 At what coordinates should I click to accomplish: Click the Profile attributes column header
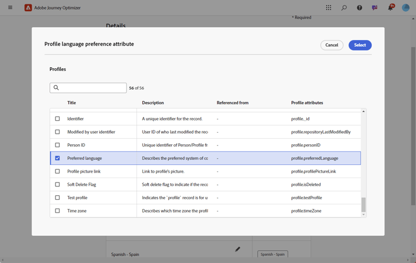(x=307, y=103)
